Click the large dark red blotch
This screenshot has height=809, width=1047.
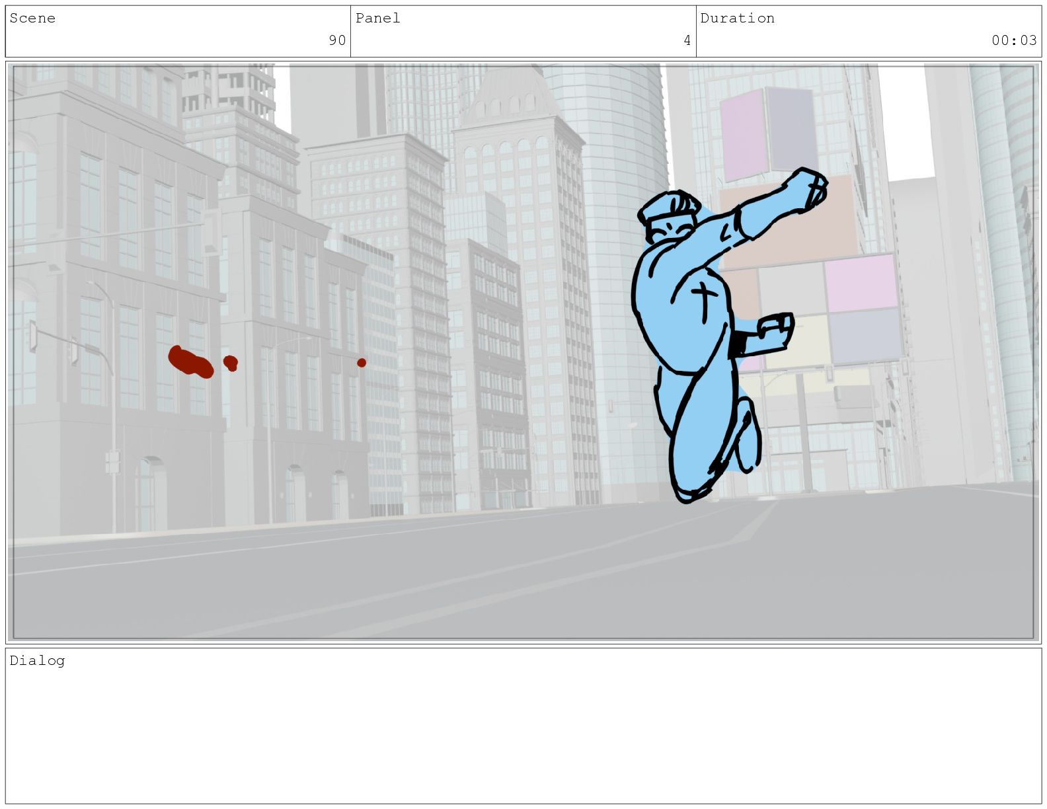click(190, 362)
